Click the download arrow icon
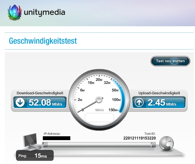 pos(20,102)
